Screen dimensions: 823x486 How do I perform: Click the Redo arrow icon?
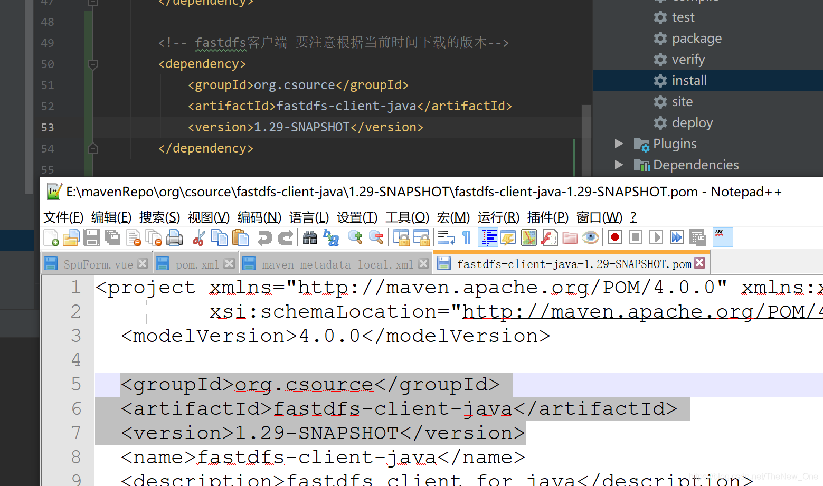285,238
